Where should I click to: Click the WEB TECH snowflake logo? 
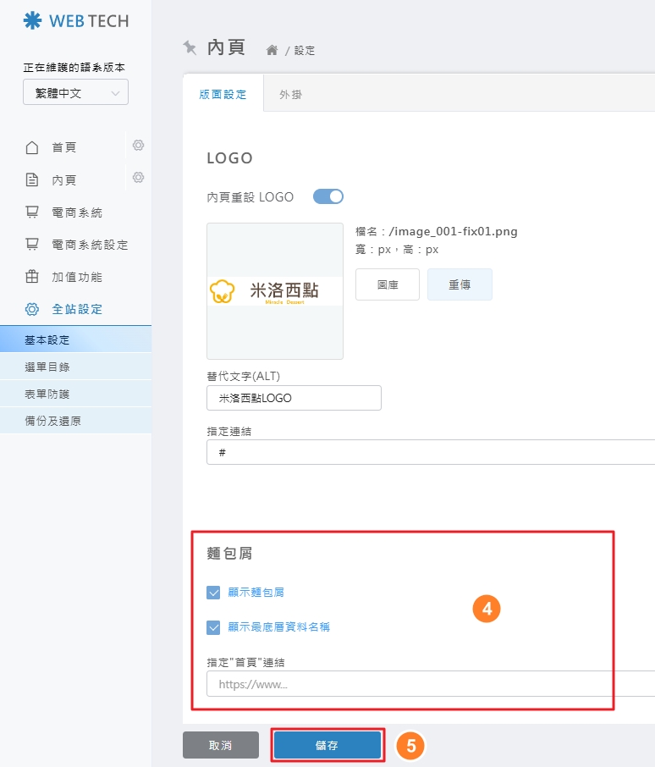point(32,20)
